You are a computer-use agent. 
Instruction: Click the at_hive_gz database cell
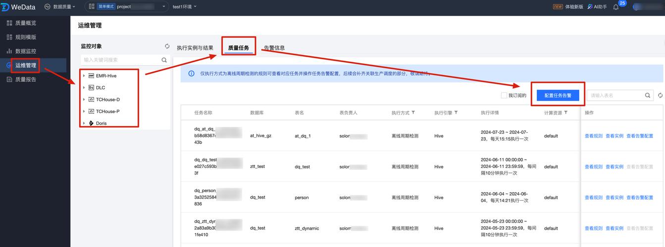coord(260,136)
